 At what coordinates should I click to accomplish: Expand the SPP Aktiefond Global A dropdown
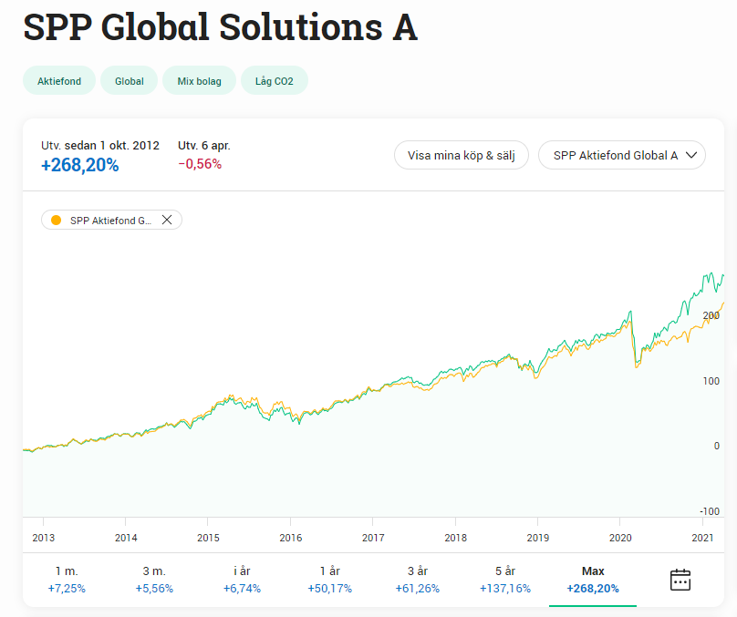(x=622, y=155)
